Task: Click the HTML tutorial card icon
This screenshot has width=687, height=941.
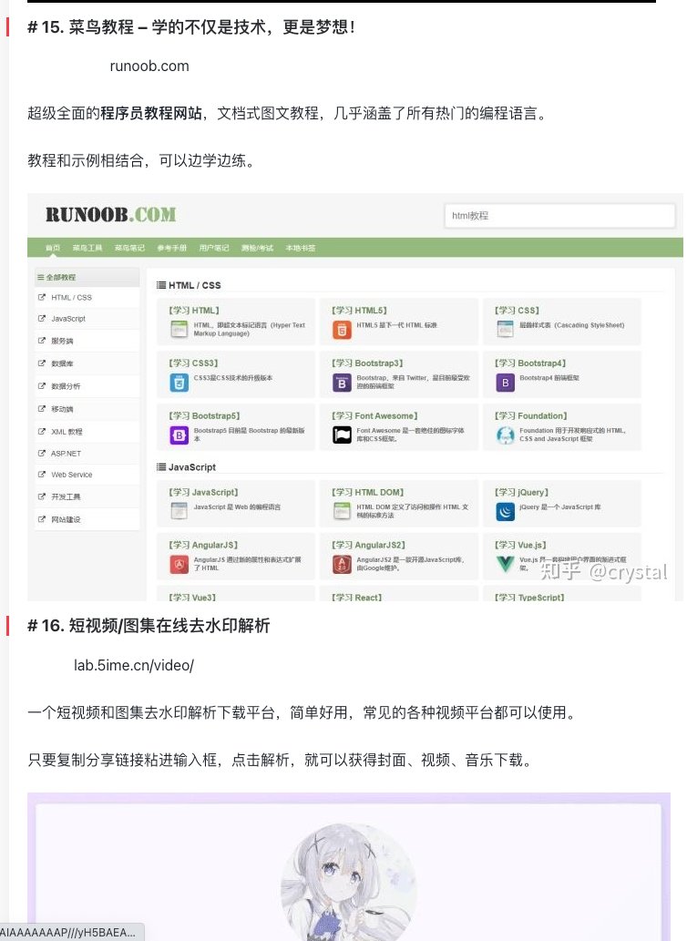Action: click(x=179, y=329)
